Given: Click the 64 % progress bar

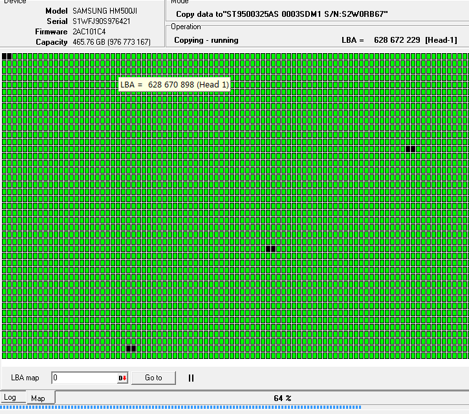Looking at the screenshot, I should [x=283, y=398].
